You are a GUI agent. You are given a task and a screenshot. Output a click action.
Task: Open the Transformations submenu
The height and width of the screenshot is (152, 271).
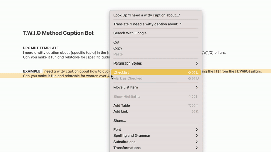pyautogui.click(x=127, y=148)
